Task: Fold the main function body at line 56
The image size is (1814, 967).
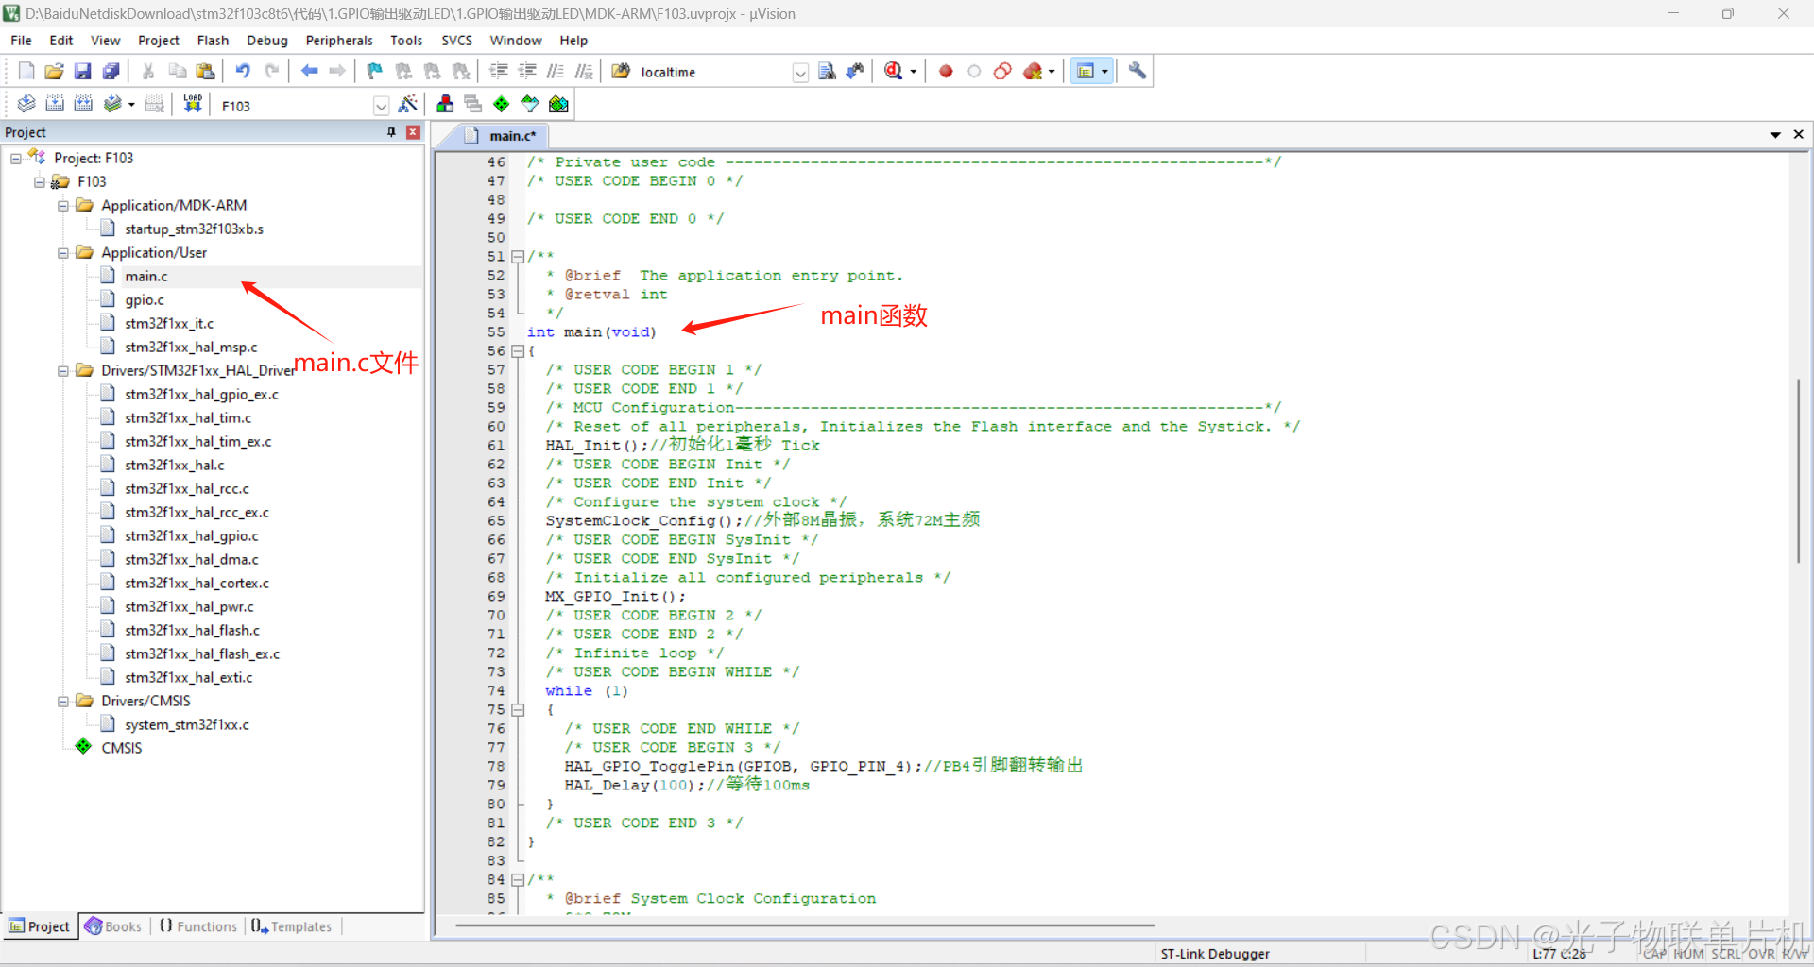Action: (517, 351)
